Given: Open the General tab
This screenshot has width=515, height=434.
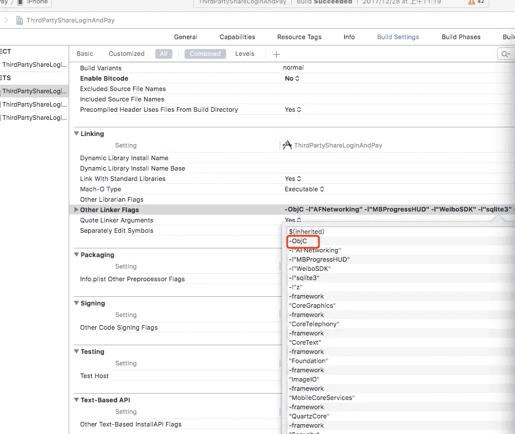Looking at the screenshot, I should pyautogui.click(x=186, y=37).
